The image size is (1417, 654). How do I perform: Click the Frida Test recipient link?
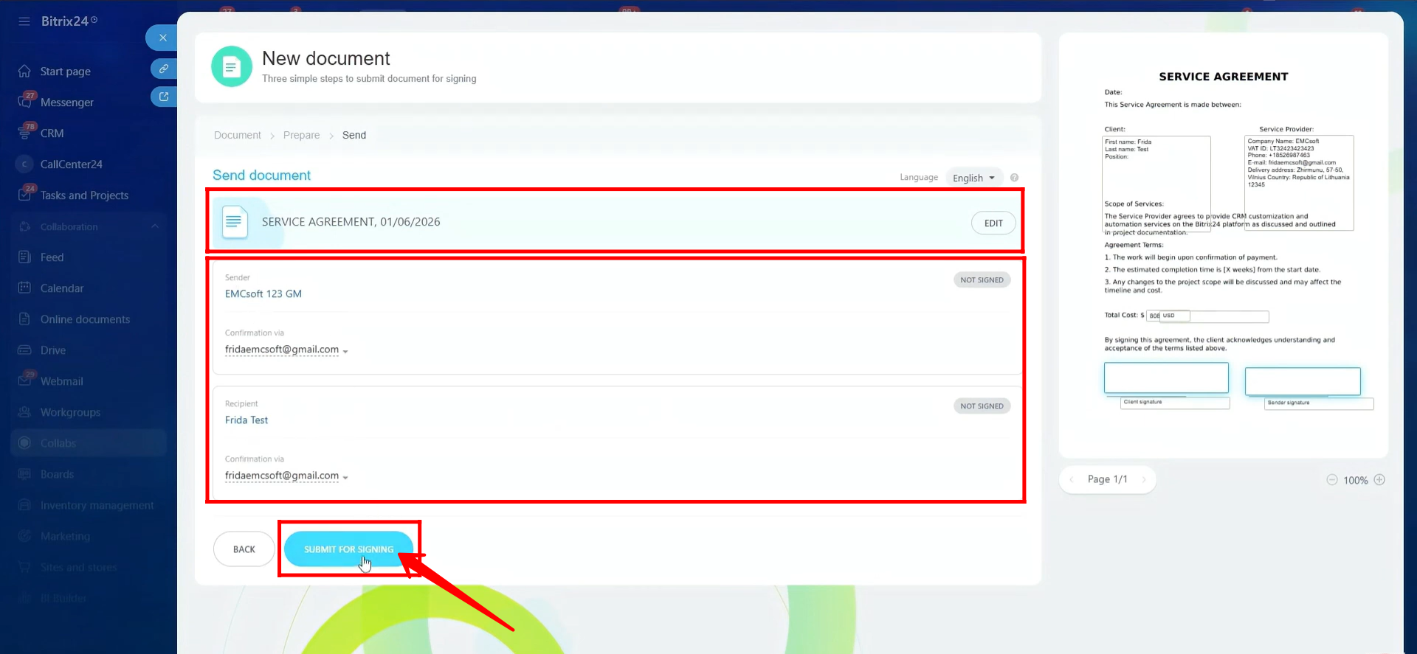pyautogui.click(x=246, y=420)
